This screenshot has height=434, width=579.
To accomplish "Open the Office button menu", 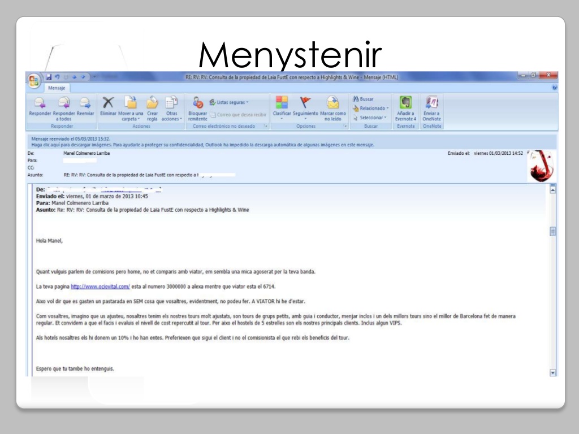I will tap(33, 81).
